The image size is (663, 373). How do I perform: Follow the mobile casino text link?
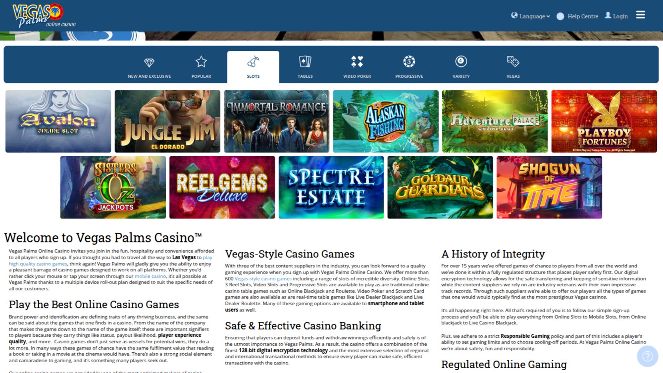click(150, 276)
